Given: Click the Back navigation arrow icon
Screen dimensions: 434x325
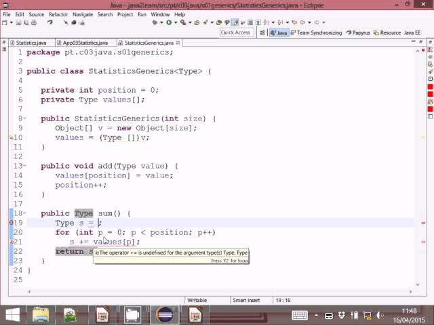Looking at the screenshot, I should 302,22.
